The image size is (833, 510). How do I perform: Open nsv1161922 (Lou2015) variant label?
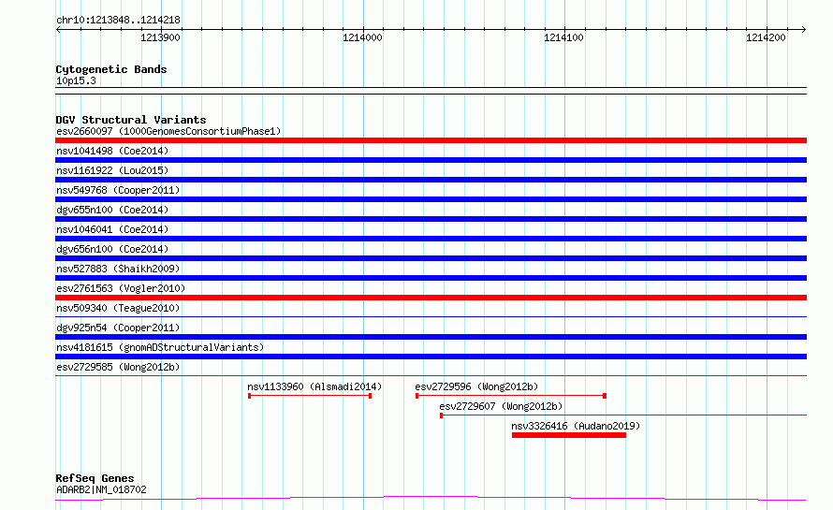(112, 170)
